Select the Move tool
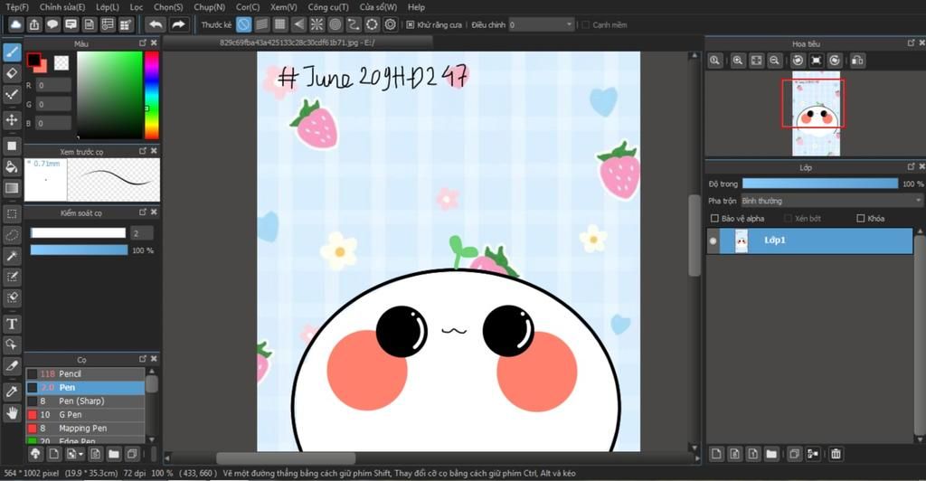 pyautogui.click(x=12, y=120)
